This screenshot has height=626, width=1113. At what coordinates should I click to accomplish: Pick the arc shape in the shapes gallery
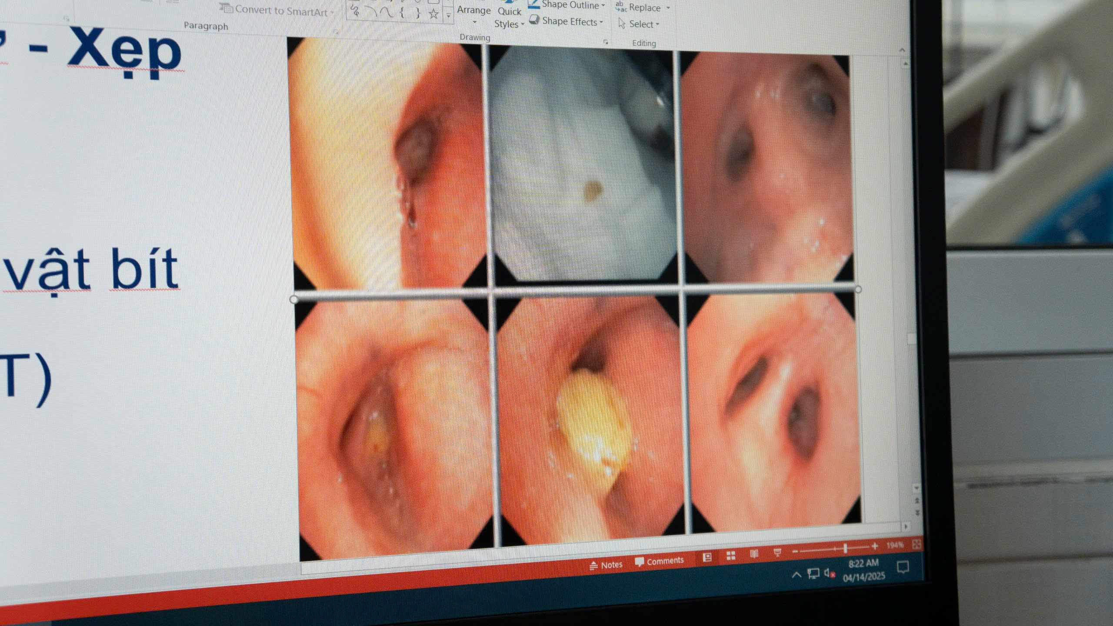tap(371, 12)
